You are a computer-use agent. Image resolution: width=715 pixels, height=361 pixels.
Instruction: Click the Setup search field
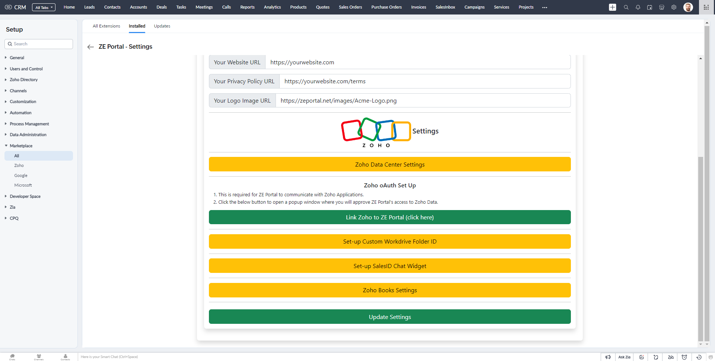[x=39, y=44]
